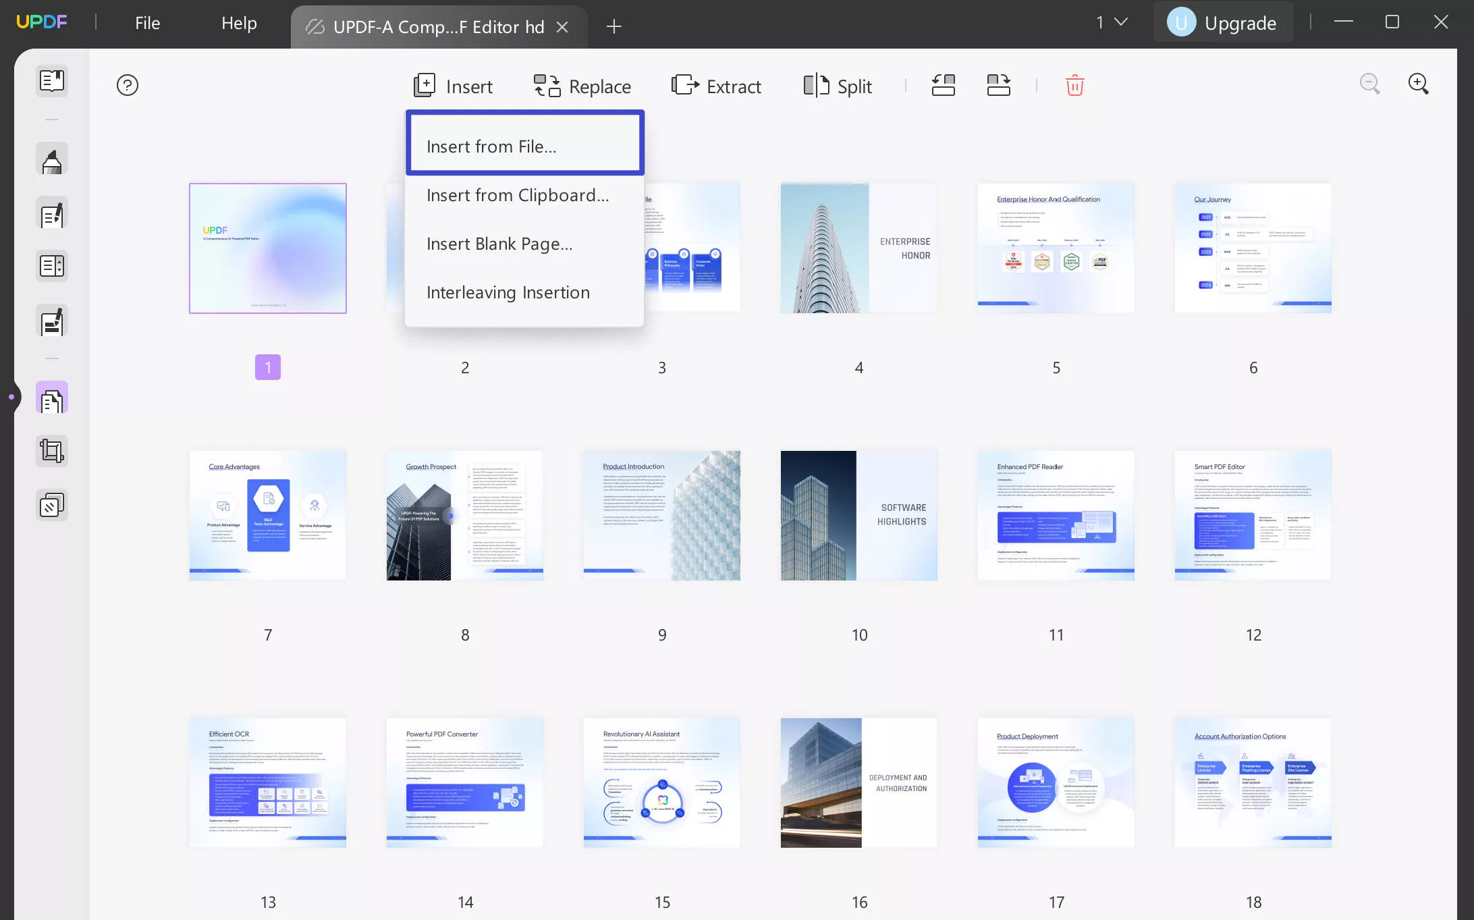The height and width of the screenshot is (920, 1474).
Task: Select page 18 Account Authorization Options thumbnail
Action: coord(1253,782)
